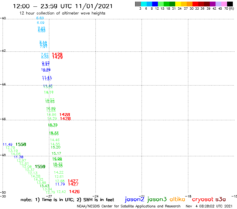The width and height of the screenshot is (237, 209).
Task: Click the dark green time label '1558'
Action: [x=21, y=144]
